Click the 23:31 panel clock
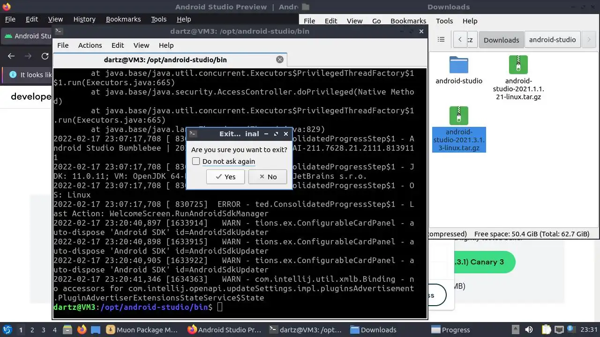This screenshot has height=337, width=600. [x=590, y=330]
